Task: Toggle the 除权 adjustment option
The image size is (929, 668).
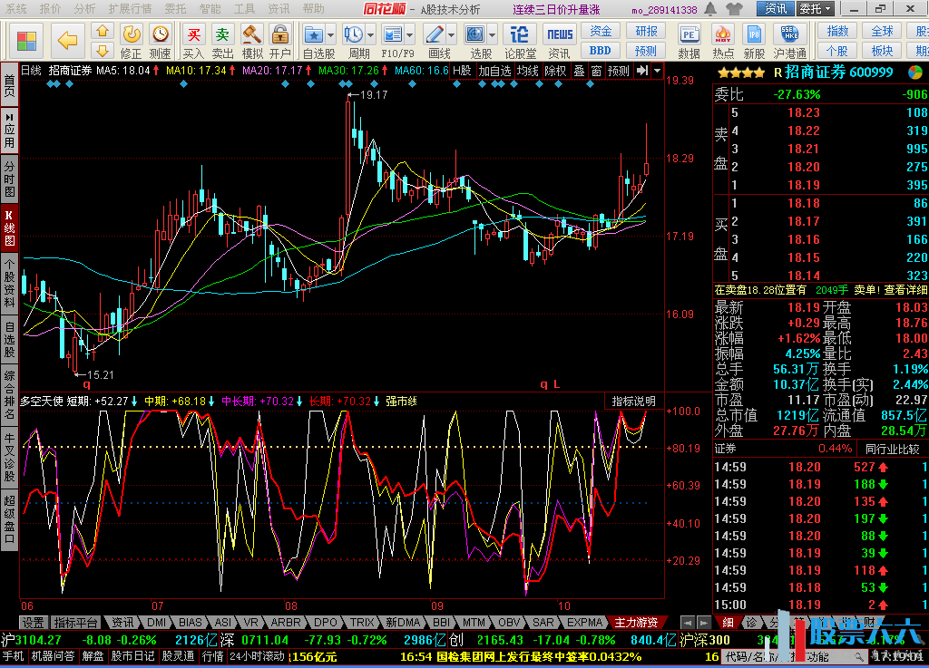Action: point(554,71)
